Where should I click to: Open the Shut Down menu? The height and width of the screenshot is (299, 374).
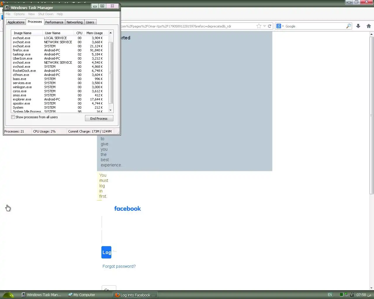[x=46, y=14]
